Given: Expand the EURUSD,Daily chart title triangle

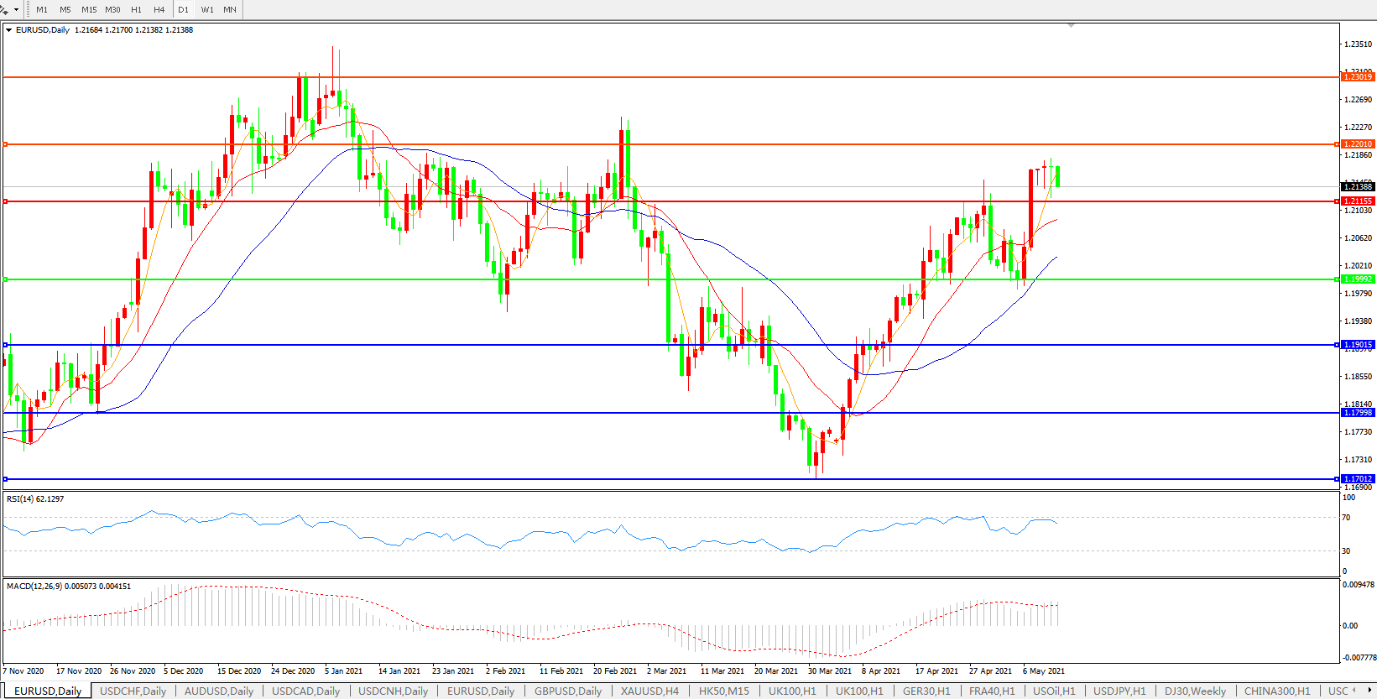Looking at the screenshot, I should (x=8, y=30).
